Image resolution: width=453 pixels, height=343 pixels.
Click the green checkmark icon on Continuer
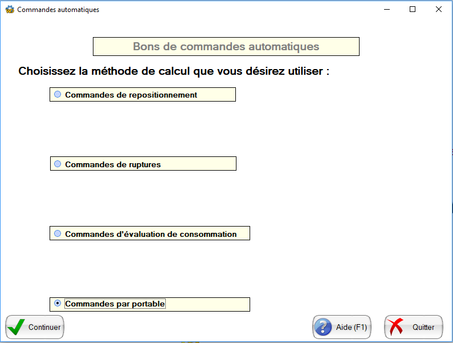[x=17, y=327]
